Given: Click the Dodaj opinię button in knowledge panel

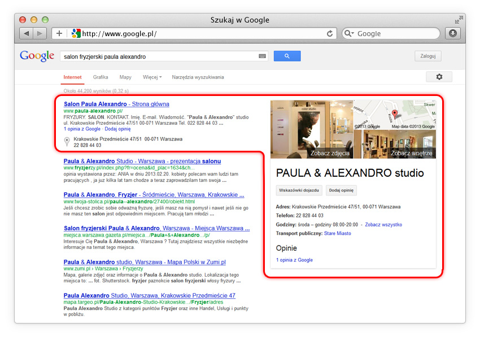Looking at the screenshot, I should pos(341,190).
